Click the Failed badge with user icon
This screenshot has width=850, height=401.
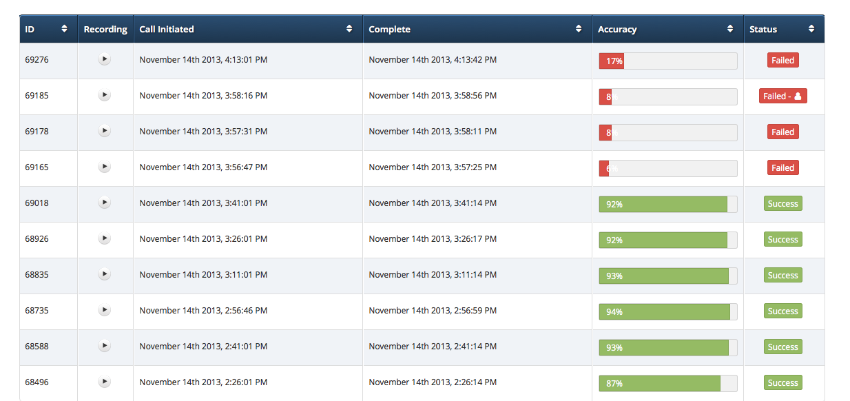(x=782, y=96)
